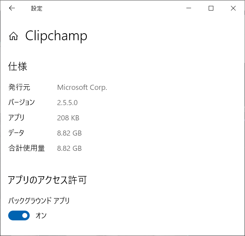Maximize the 設定 window
This screenshot has width=245, height=236.
click(211, 8)
